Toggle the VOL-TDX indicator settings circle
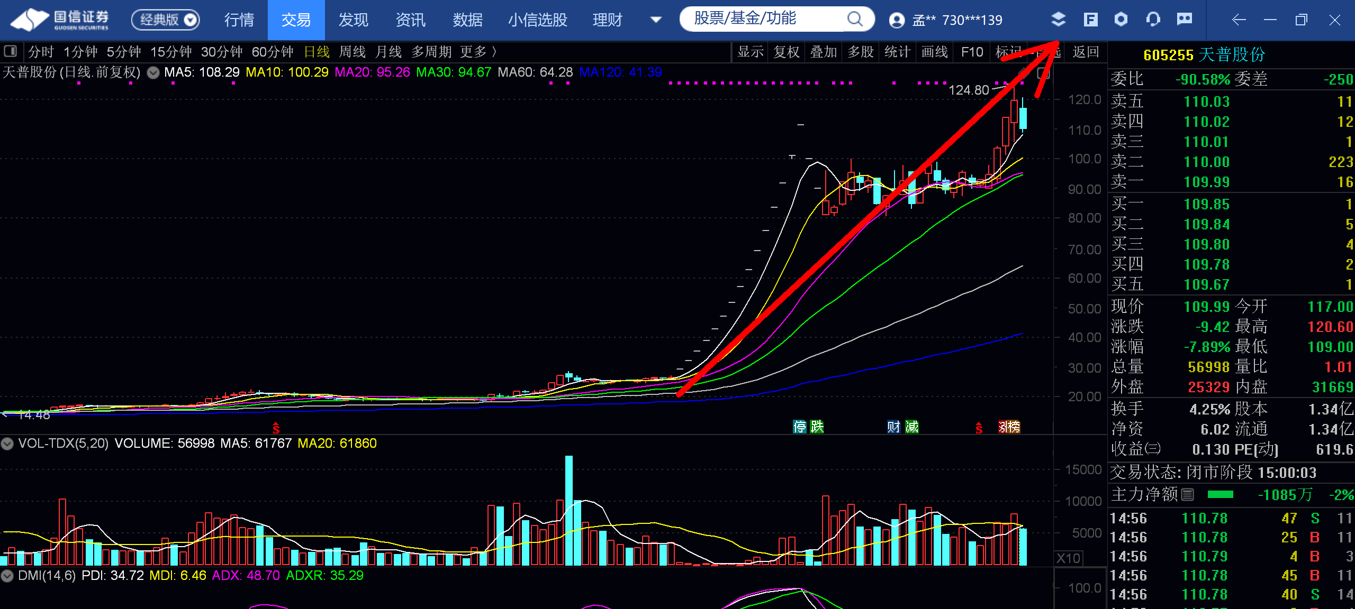1355x609 pixels. point(7,444)
